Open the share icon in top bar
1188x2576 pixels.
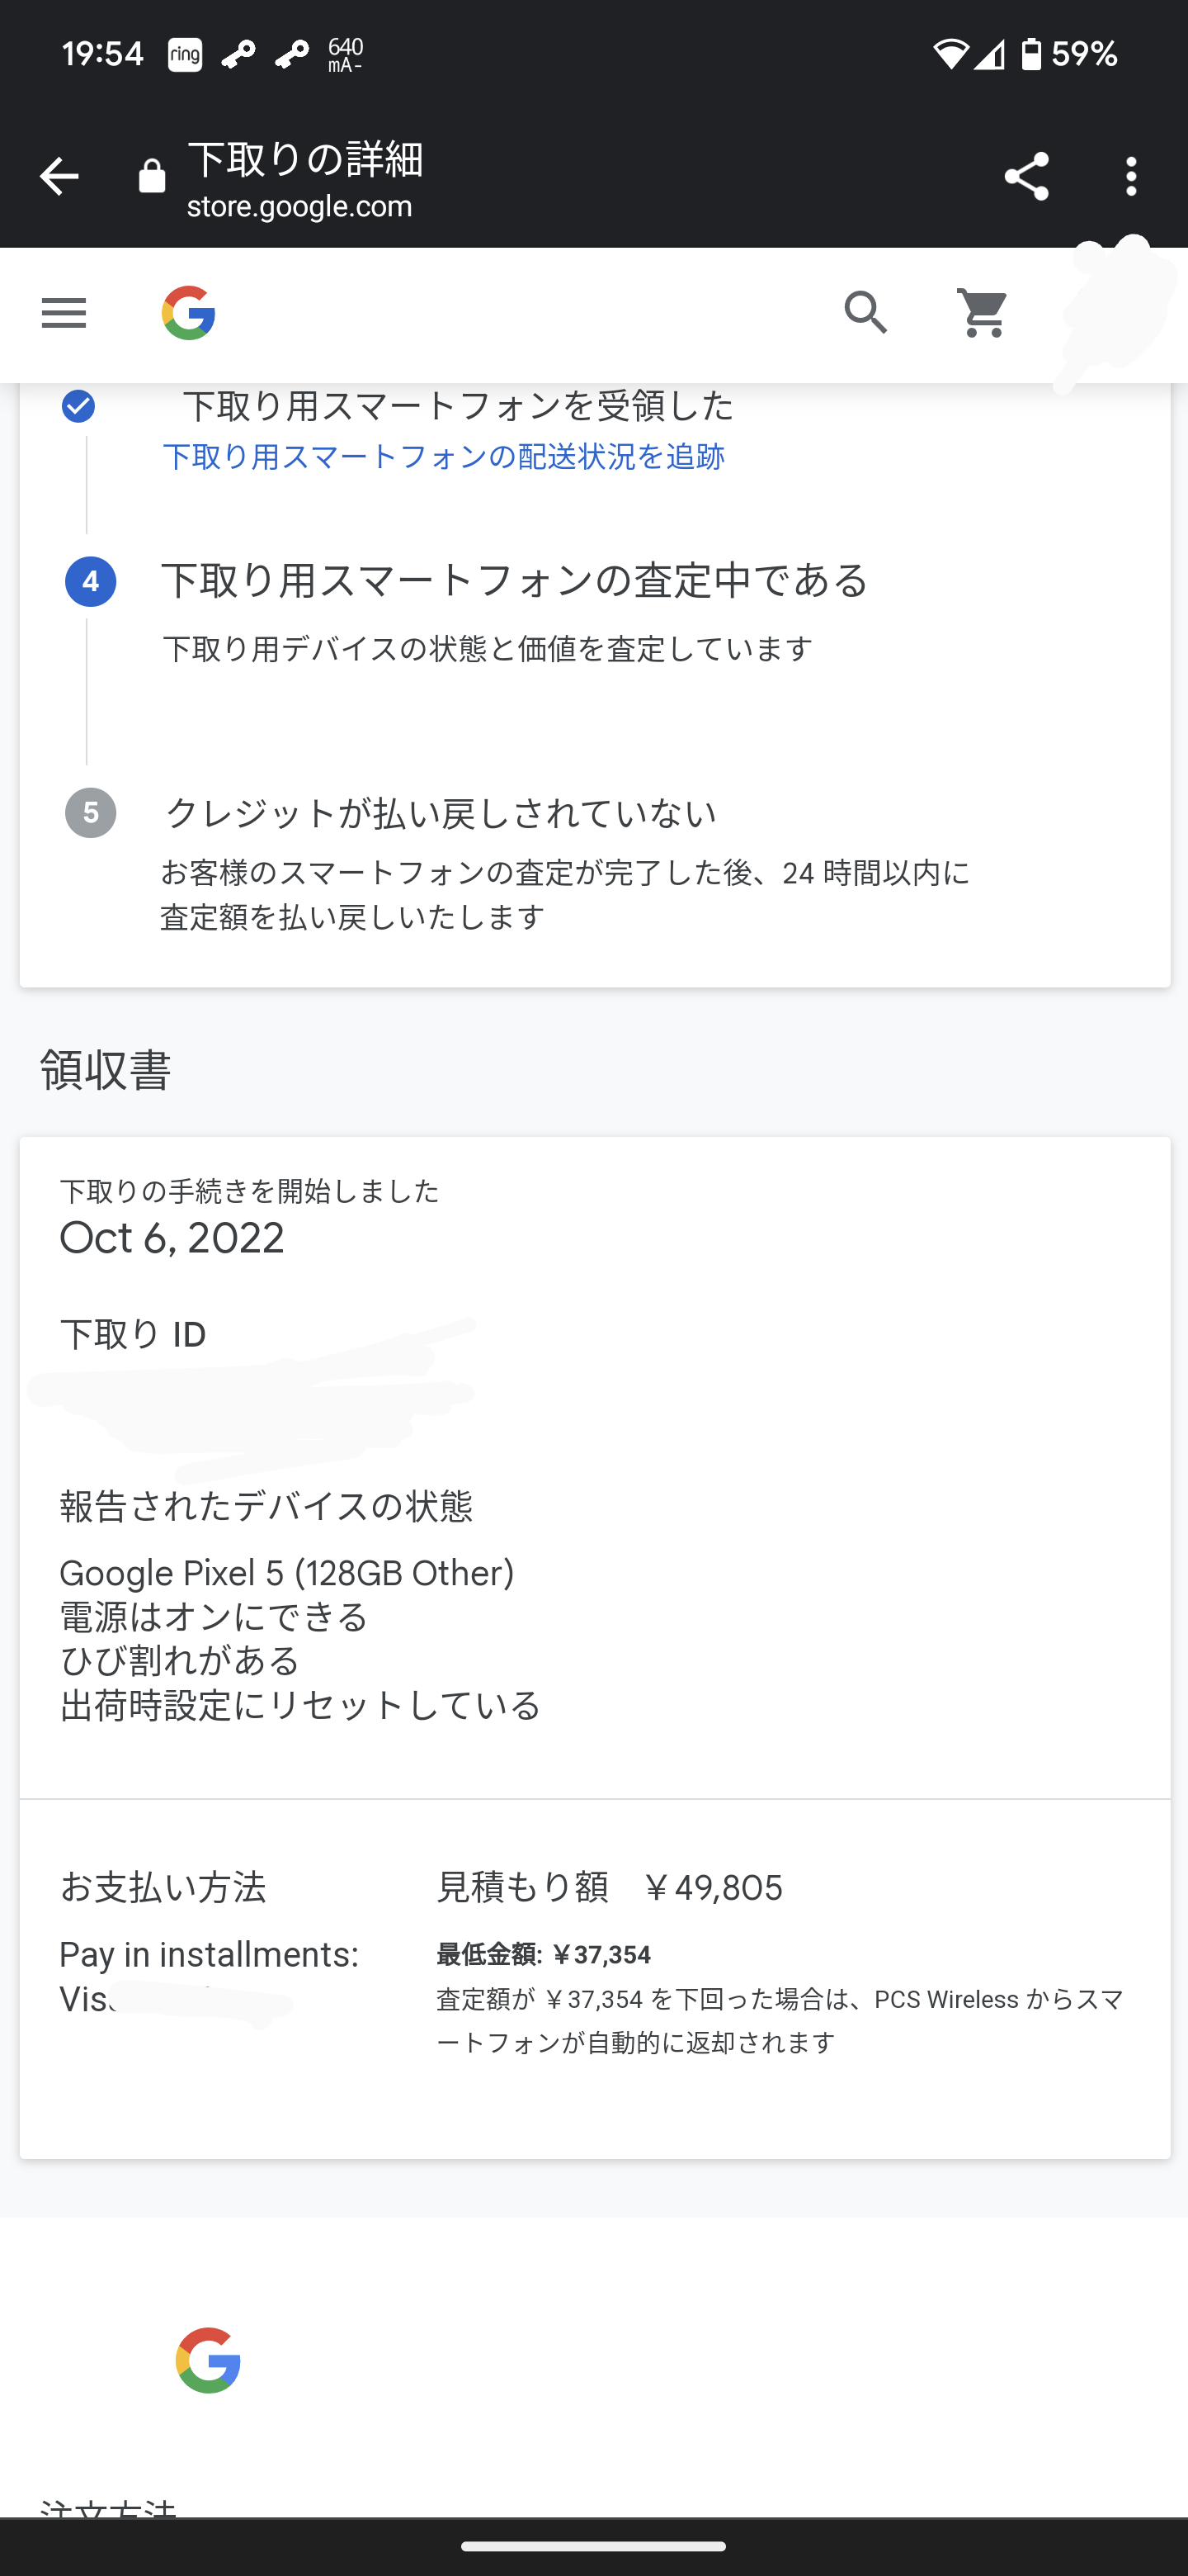pos(1026,177)
